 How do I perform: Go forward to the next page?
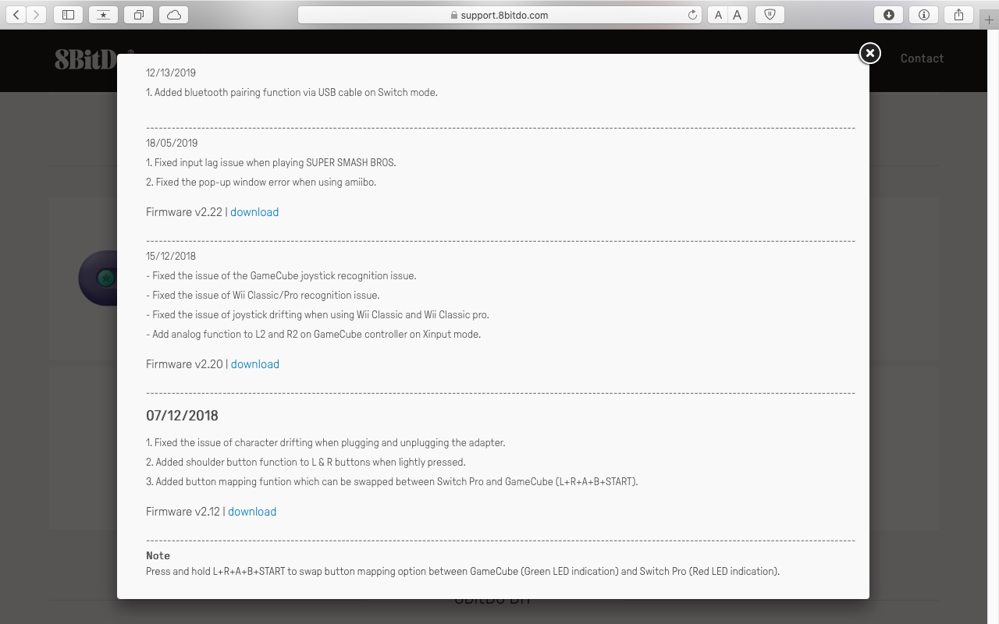37,14
